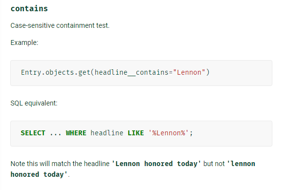This screenshot has height=190, width=289.
Task: Click the SELECT keyword in SQL block
Action: pos(33,133)
